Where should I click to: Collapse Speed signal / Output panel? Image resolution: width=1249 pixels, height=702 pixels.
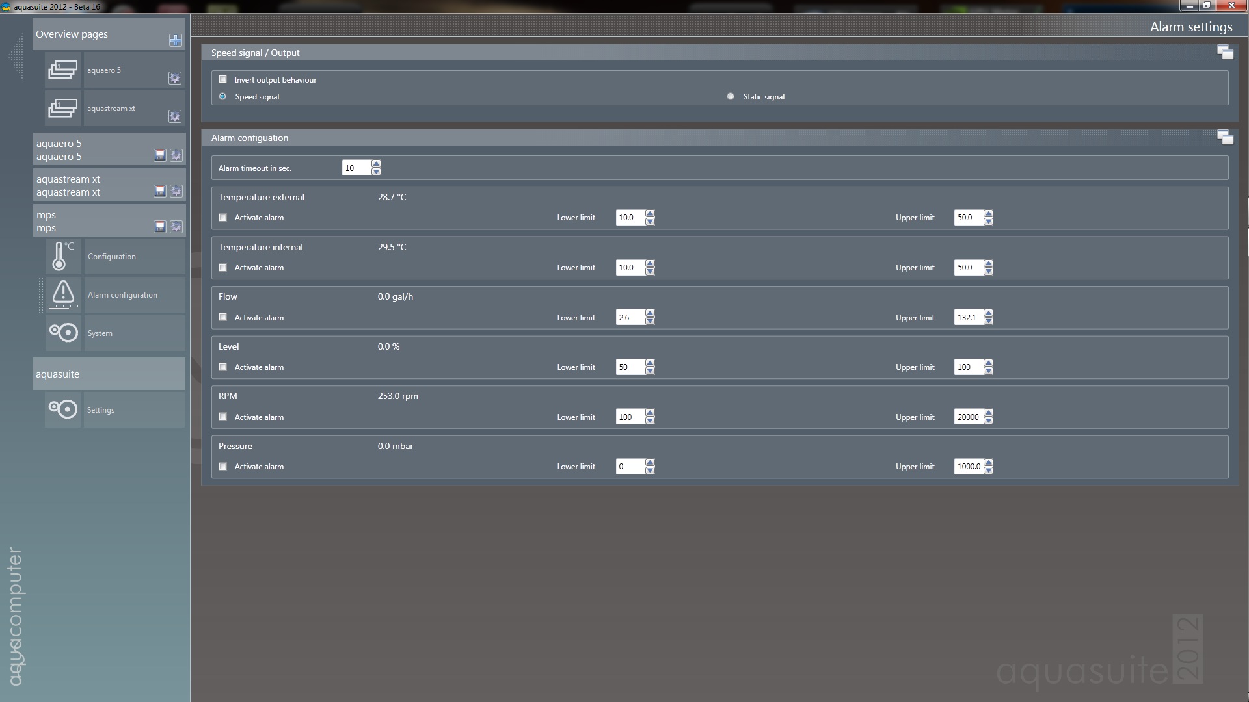coord(1225,53)
